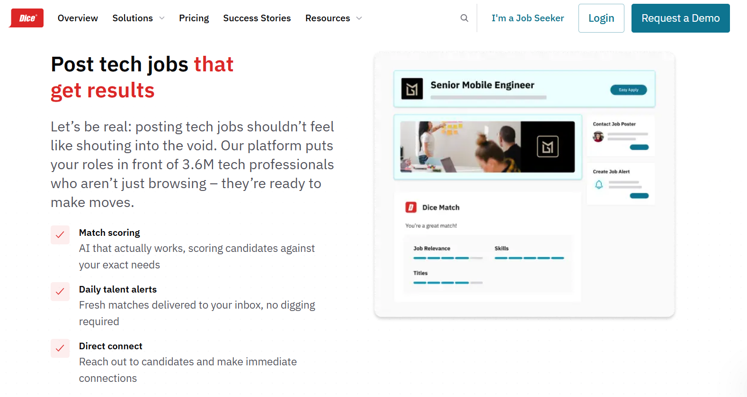The height and width of the screenshot is (397, 747).
Task: Click the Dice logo in the header
Action: [27, 18]
